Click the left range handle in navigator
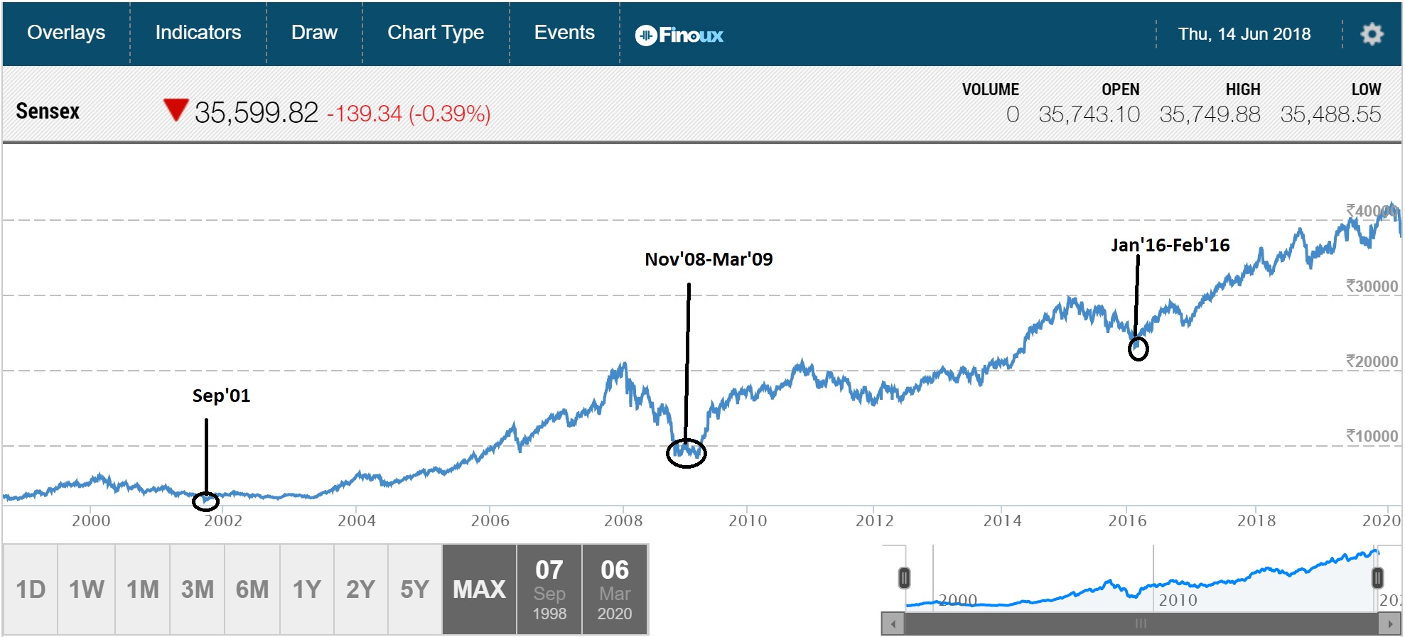The width and height of the screenshot is (1405, 637). pos(904,578)
